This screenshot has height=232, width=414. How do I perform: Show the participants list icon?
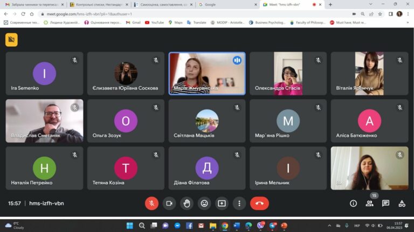[x=369, y=204]
